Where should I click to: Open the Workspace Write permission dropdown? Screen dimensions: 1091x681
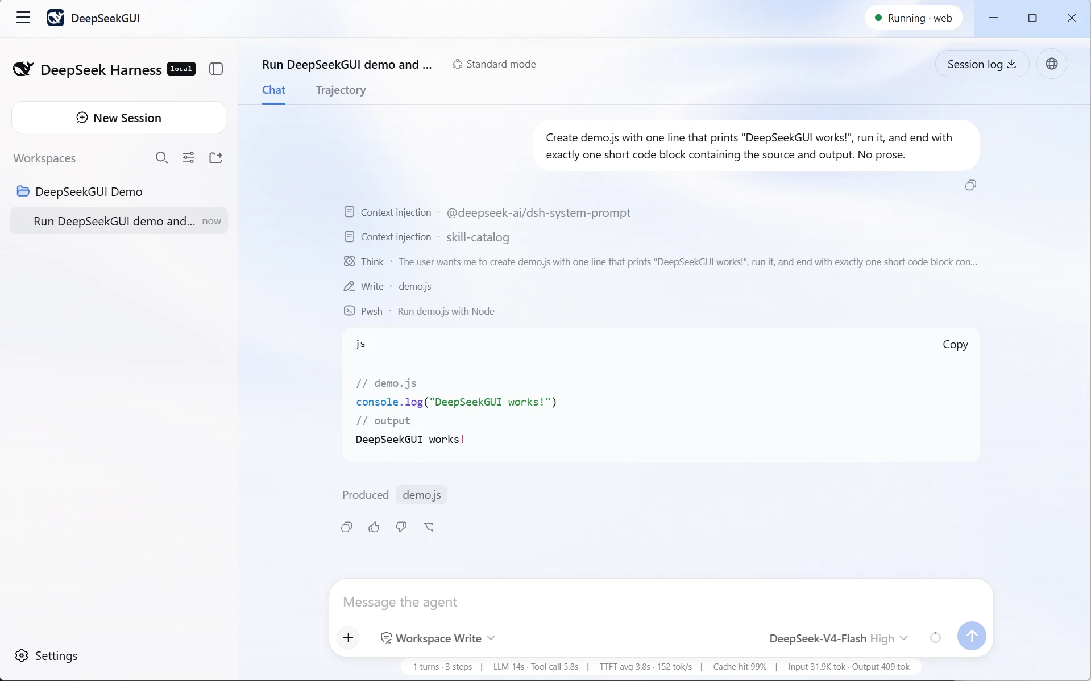click(x=438, y=638)
